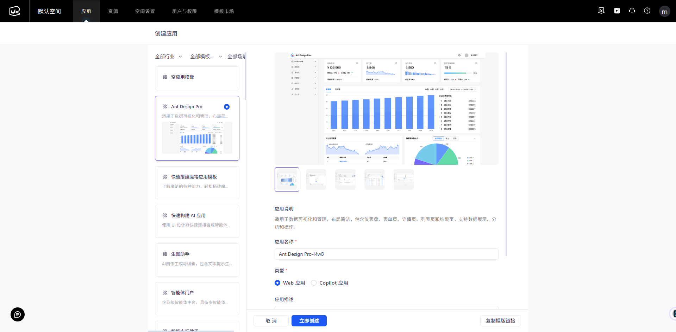
Task: Open the customer support headset icon
Action: coord(632,11)
